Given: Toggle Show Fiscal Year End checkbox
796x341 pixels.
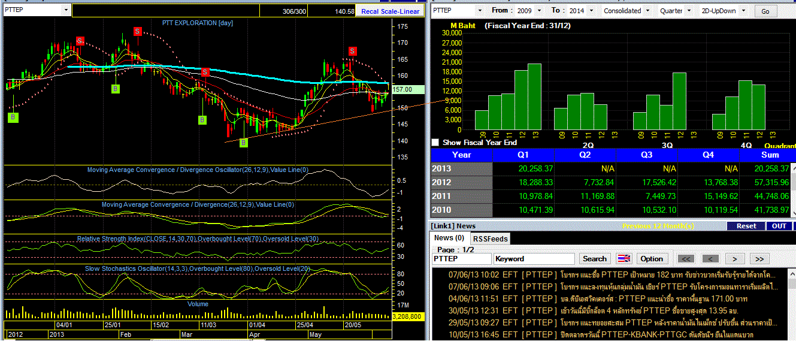Looking at the screenshot, I should click(x=435, y=143).
